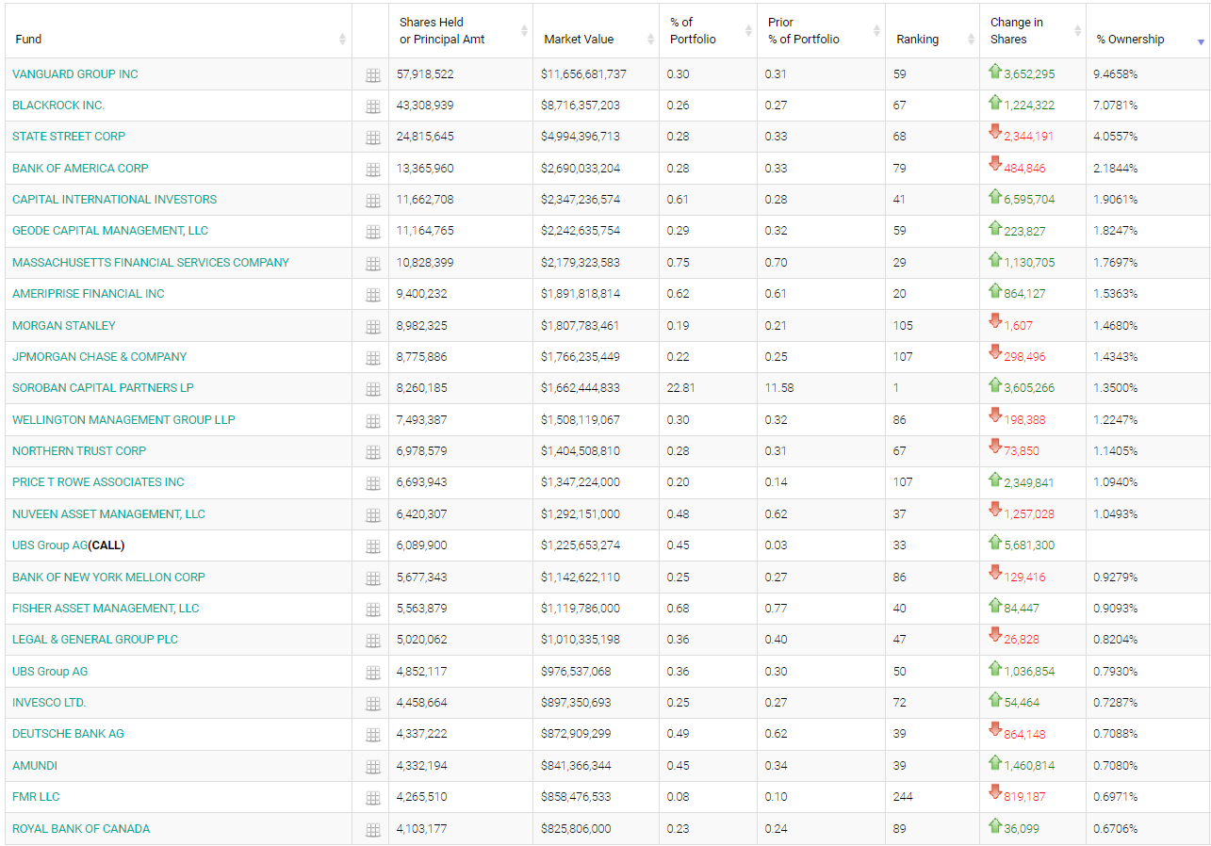This screenshot has width=1211, height=846.
Task: Sort table by Market Value column
Action: click(x=651, y=40)
